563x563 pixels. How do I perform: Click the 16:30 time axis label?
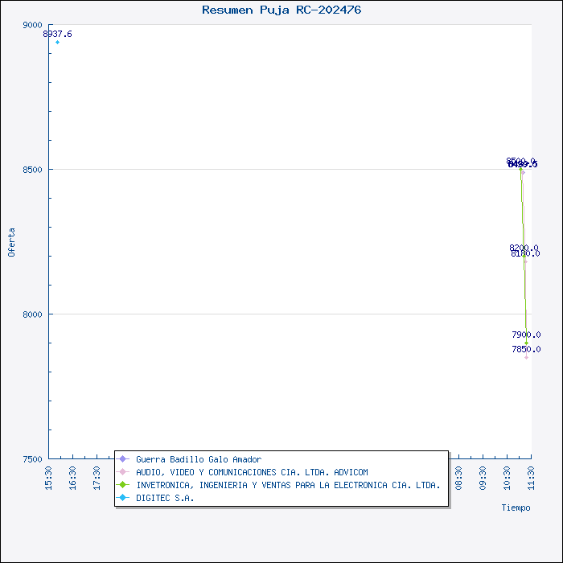[x=73, y=476]
